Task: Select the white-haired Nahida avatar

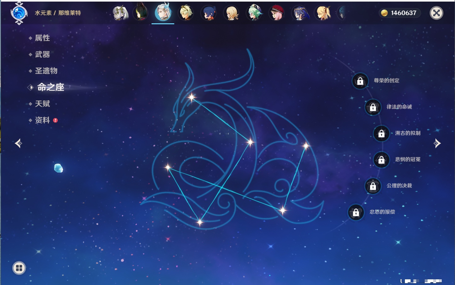Action: pos(120,13)
